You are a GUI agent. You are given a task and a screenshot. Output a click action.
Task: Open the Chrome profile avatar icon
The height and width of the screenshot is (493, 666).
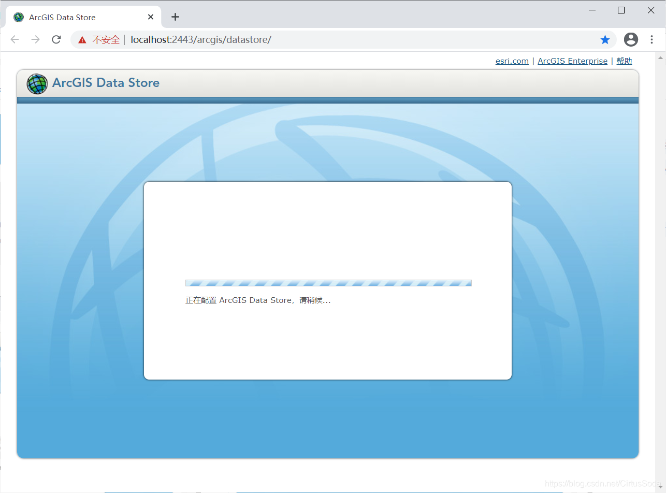(x=631, y=39)
